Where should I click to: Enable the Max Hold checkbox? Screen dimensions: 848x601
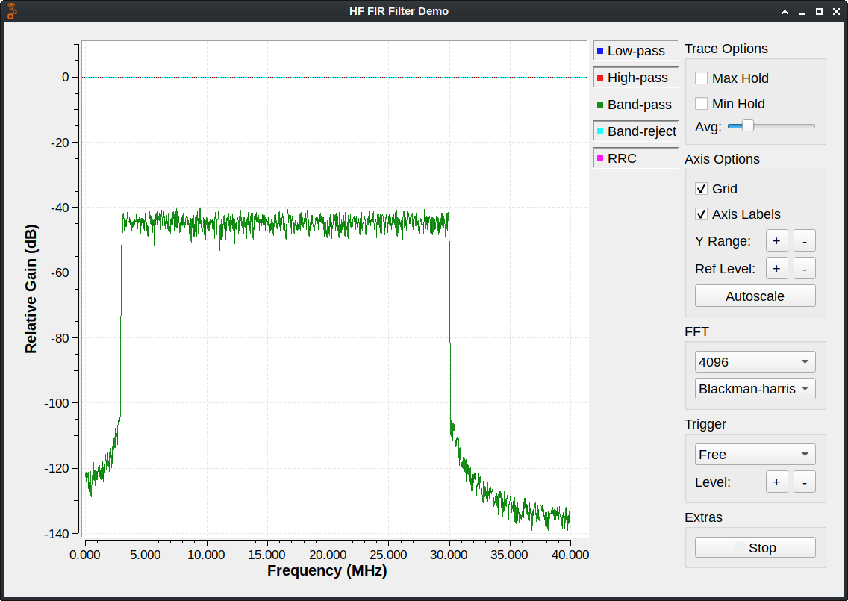point(702,78)
